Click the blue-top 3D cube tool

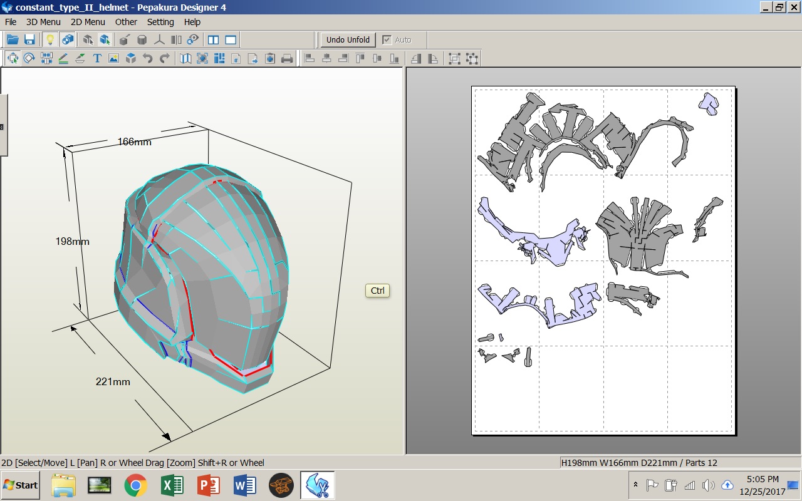131,58
